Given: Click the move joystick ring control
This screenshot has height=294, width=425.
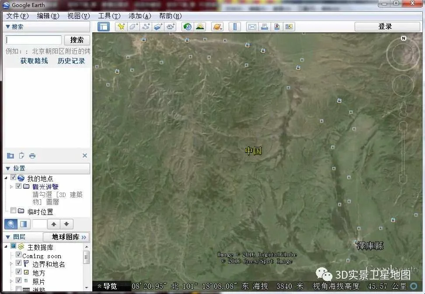Looking at the screenshot, I should (403, 86).
